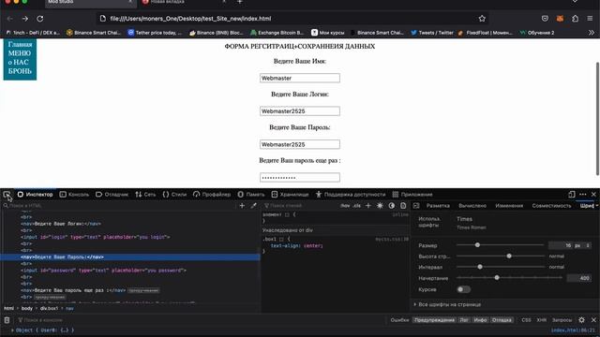Click the Поиск в HTML search field
Screen dimensions: 600x337
[119, 206]
